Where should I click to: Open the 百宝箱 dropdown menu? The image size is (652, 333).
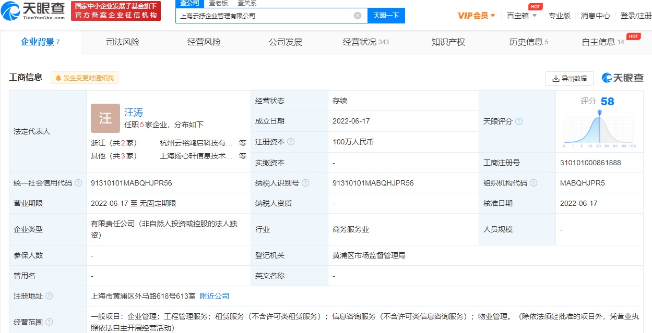point(522,16)
